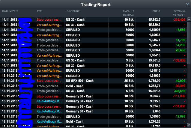The height and width of the screenshot is (128, 191).
Task: Select amount 50000 in the 15,56€ row
Action: click(130, 30)
